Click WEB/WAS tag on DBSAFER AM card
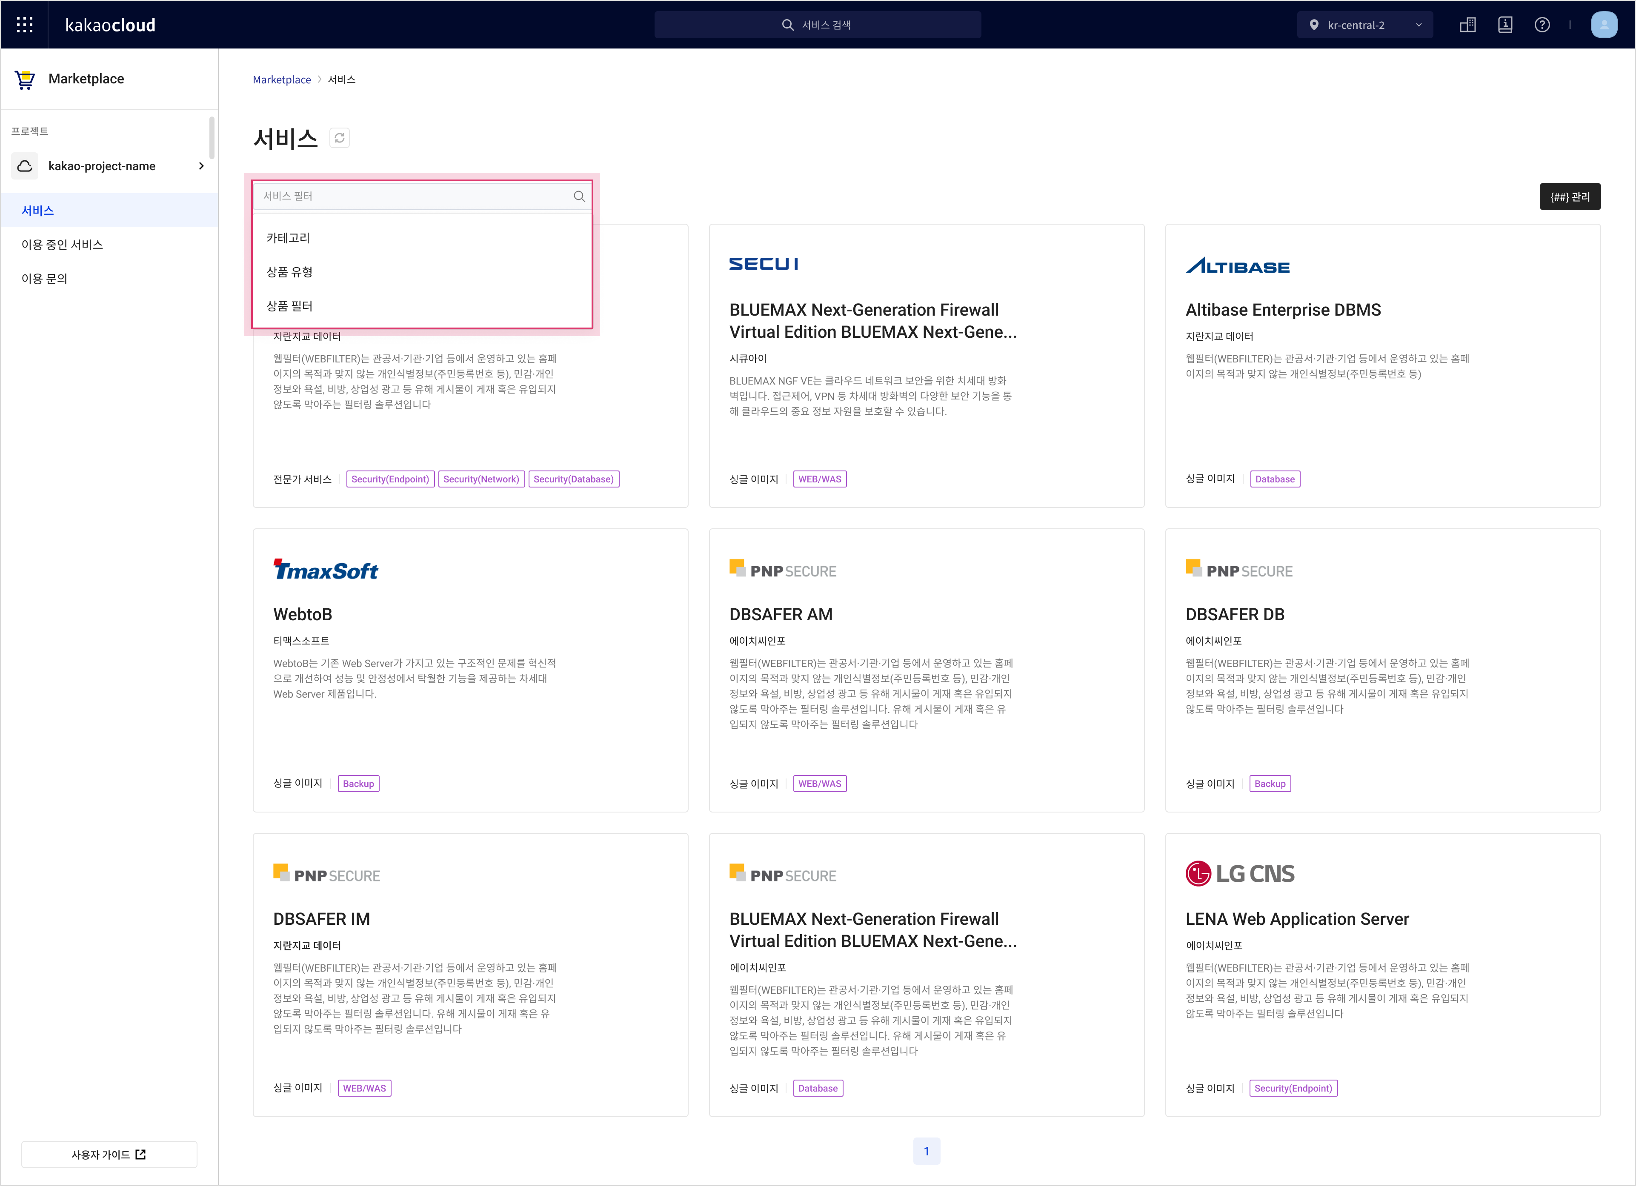Image resolution: width=1636 pixels, height=1186 pixels. point(819,784)
